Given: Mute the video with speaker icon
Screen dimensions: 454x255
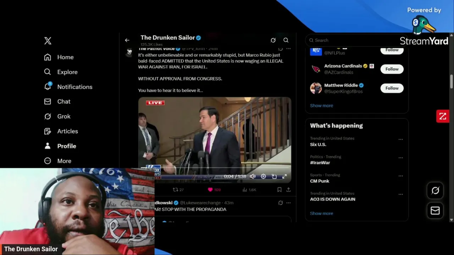Looking at the screenshot, I should point(253,176).
